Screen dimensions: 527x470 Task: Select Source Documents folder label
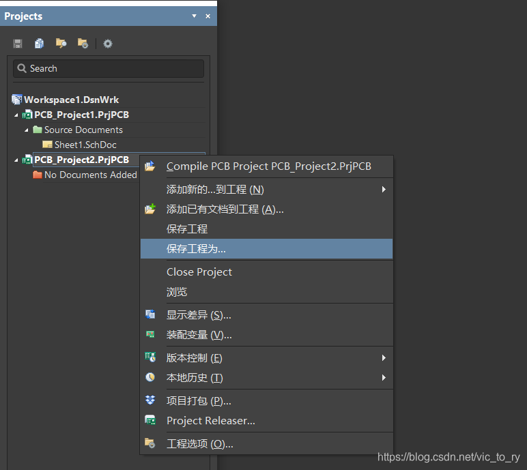tap(83, 130)
